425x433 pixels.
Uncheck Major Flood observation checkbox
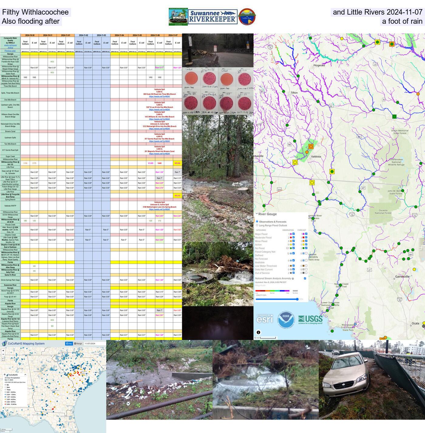click(x=294, y=234)
